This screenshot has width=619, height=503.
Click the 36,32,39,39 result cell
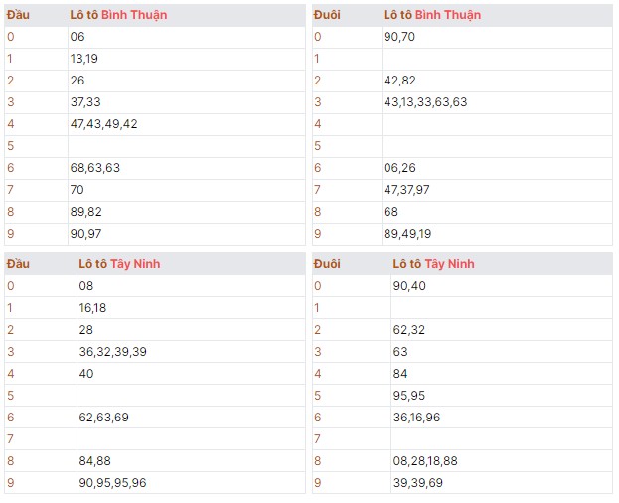click(113, 352)
